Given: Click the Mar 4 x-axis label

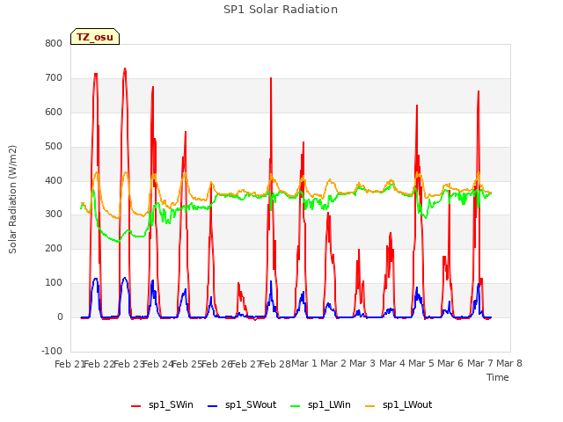Looking at the screenshot, I should pyautogui.click(x=392, y=363).
